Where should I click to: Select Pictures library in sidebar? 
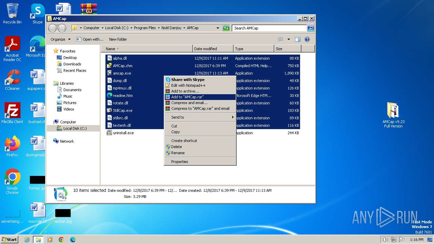70,103
